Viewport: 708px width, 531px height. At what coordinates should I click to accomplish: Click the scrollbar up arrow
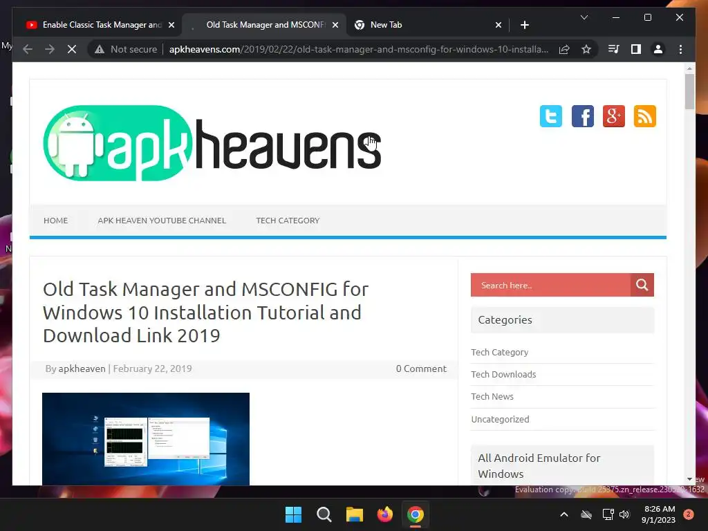click(689, 68)
